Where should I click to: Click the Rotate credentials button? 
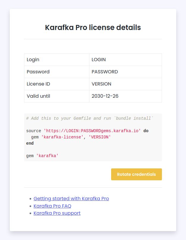pyautogui.click(x=136, y=174)
